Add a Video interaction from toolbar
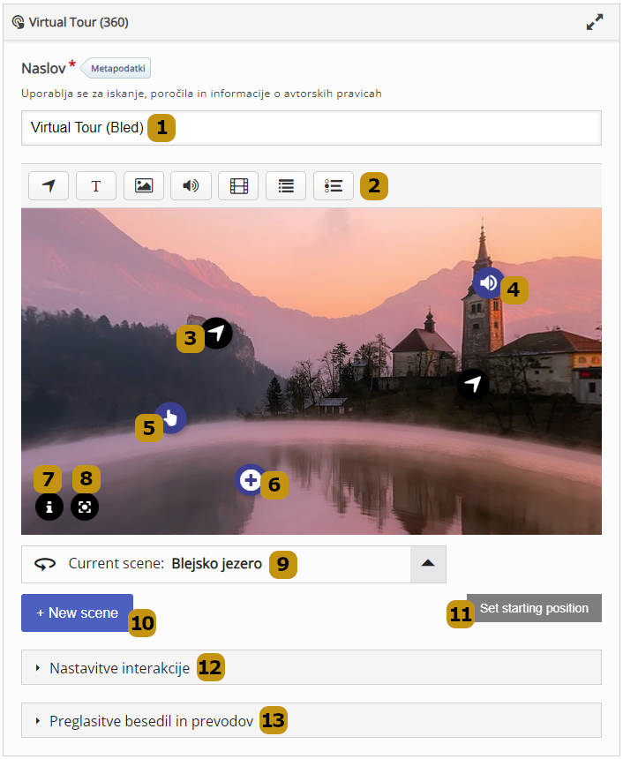Image resolution: width=623 pixels, height=759 pixels. point(238,186)
